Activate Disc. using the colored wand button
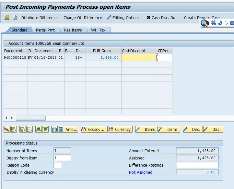The width and height of the screenshot is (234, 189). pos(193,129)
